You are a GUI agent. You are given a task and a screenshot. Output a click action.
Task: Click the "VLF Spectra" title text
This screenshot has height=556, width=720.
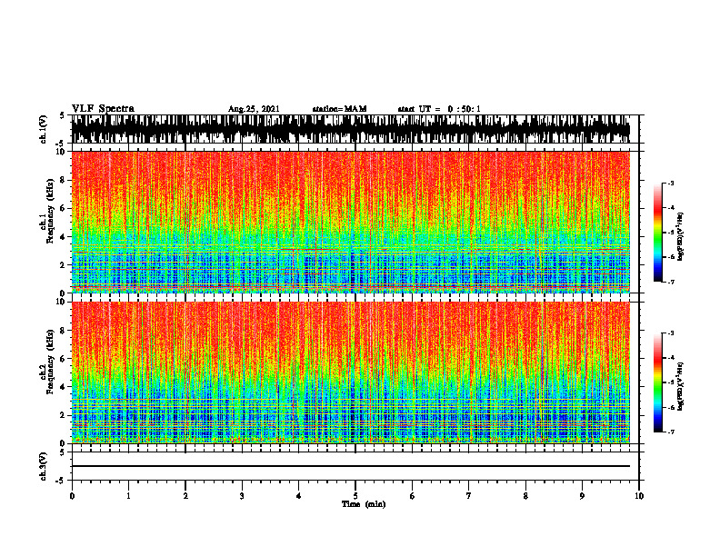[103, 109]
